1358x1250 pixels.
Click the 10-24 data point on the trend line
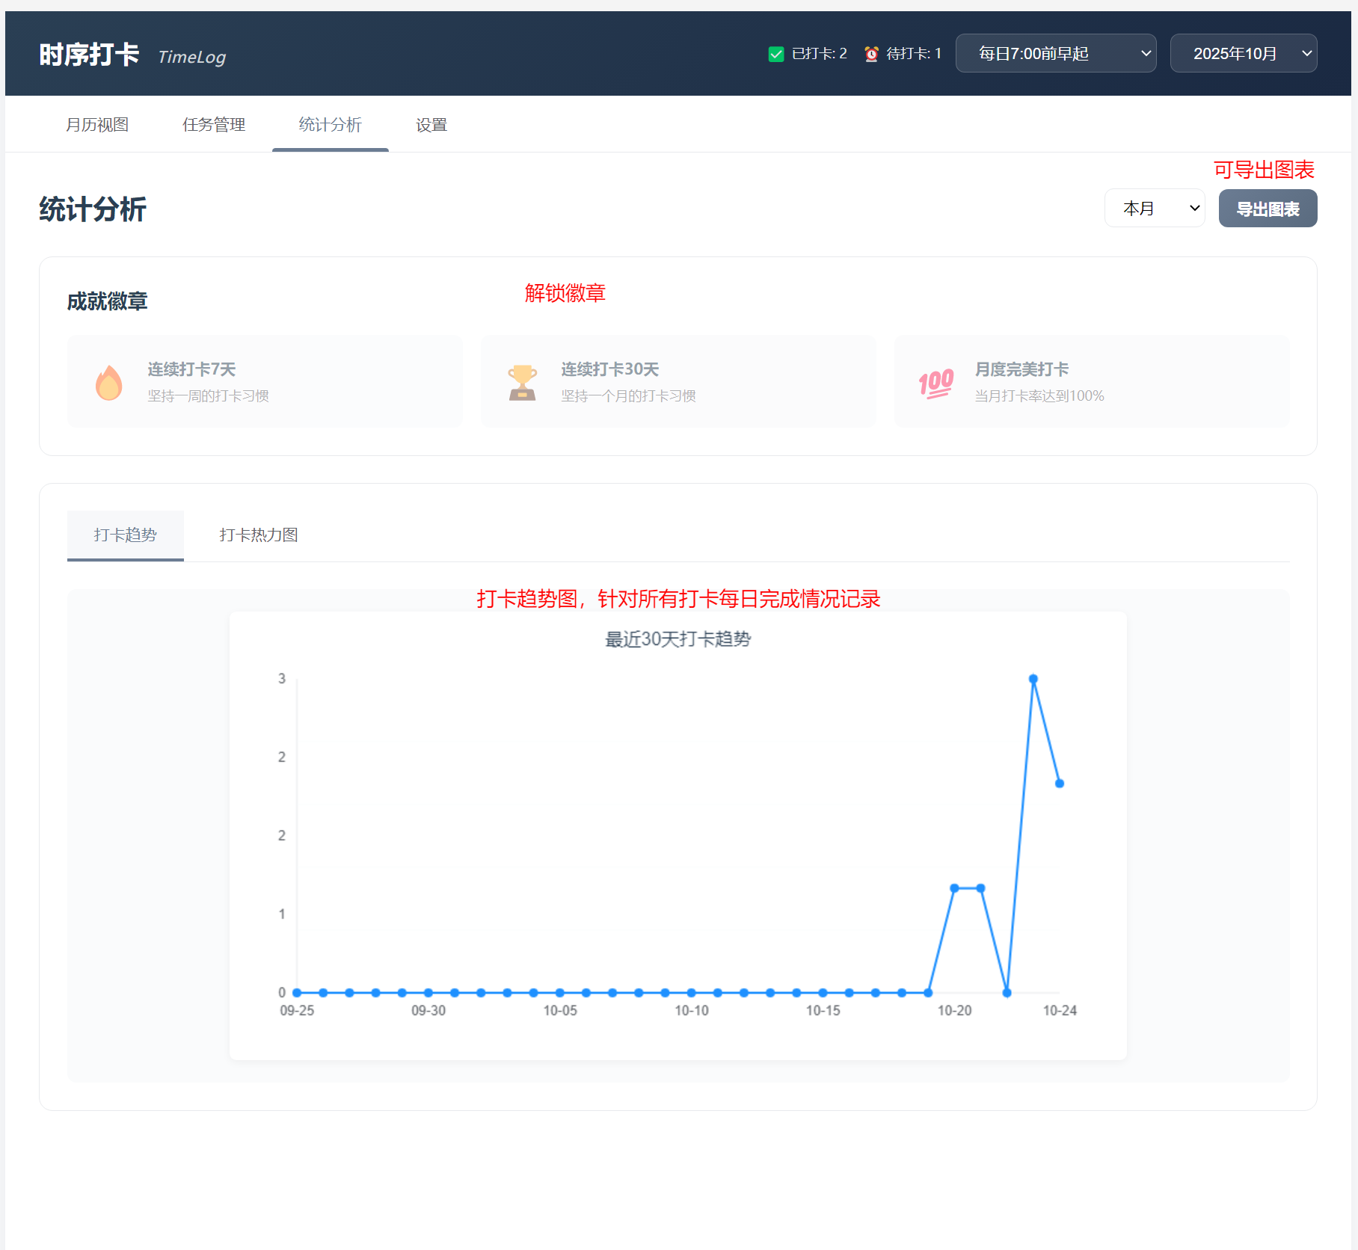[1059, 783]
